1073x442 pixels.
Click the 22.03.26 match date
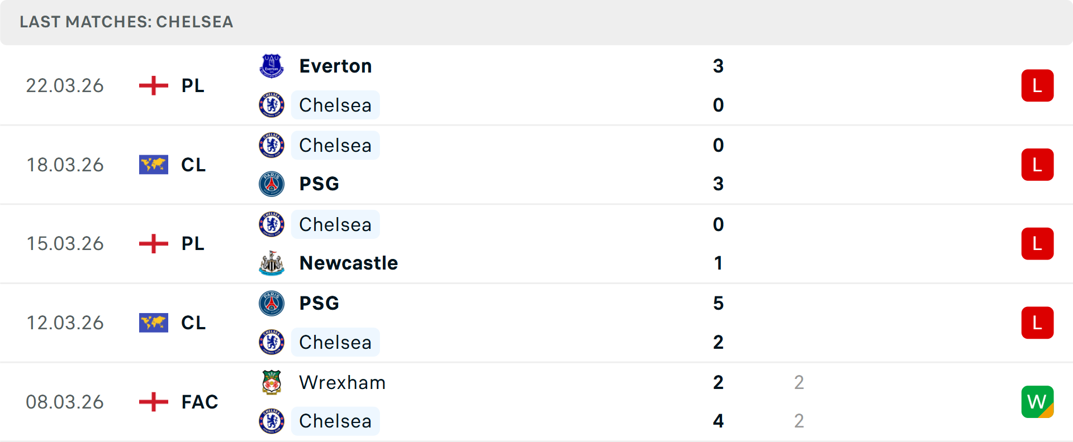(x=65, y=85)
